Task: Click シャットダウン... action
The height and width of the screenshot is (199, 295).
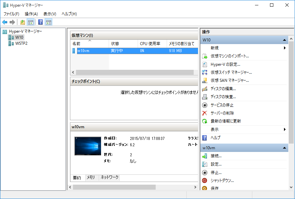Action: (222, 181)
